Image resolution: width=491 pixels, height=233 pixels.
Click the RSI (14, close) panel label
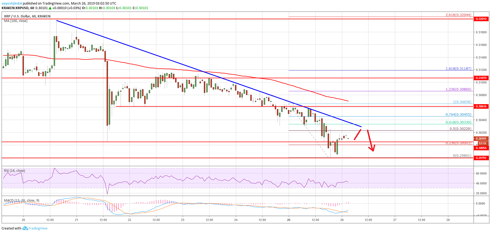coord(15,171)
